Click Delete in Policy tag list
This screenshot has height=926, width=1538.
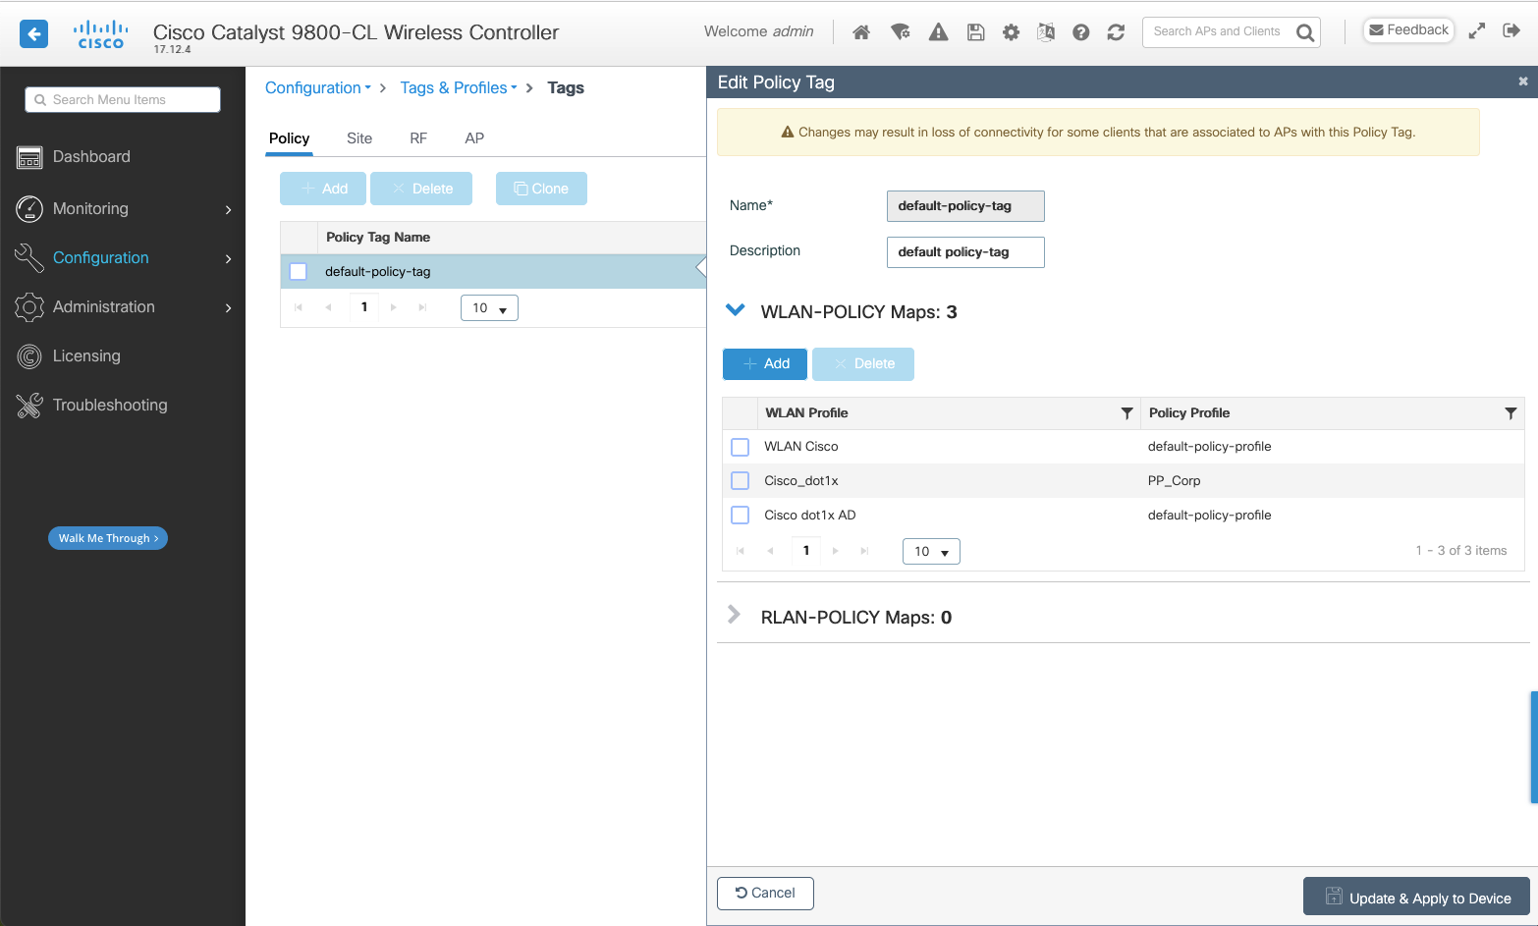point(421,189)
